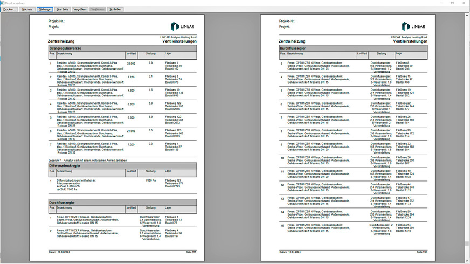Click the text Bauteil 967
Screen dimensions: 470x264
click(x=403, y=163)
